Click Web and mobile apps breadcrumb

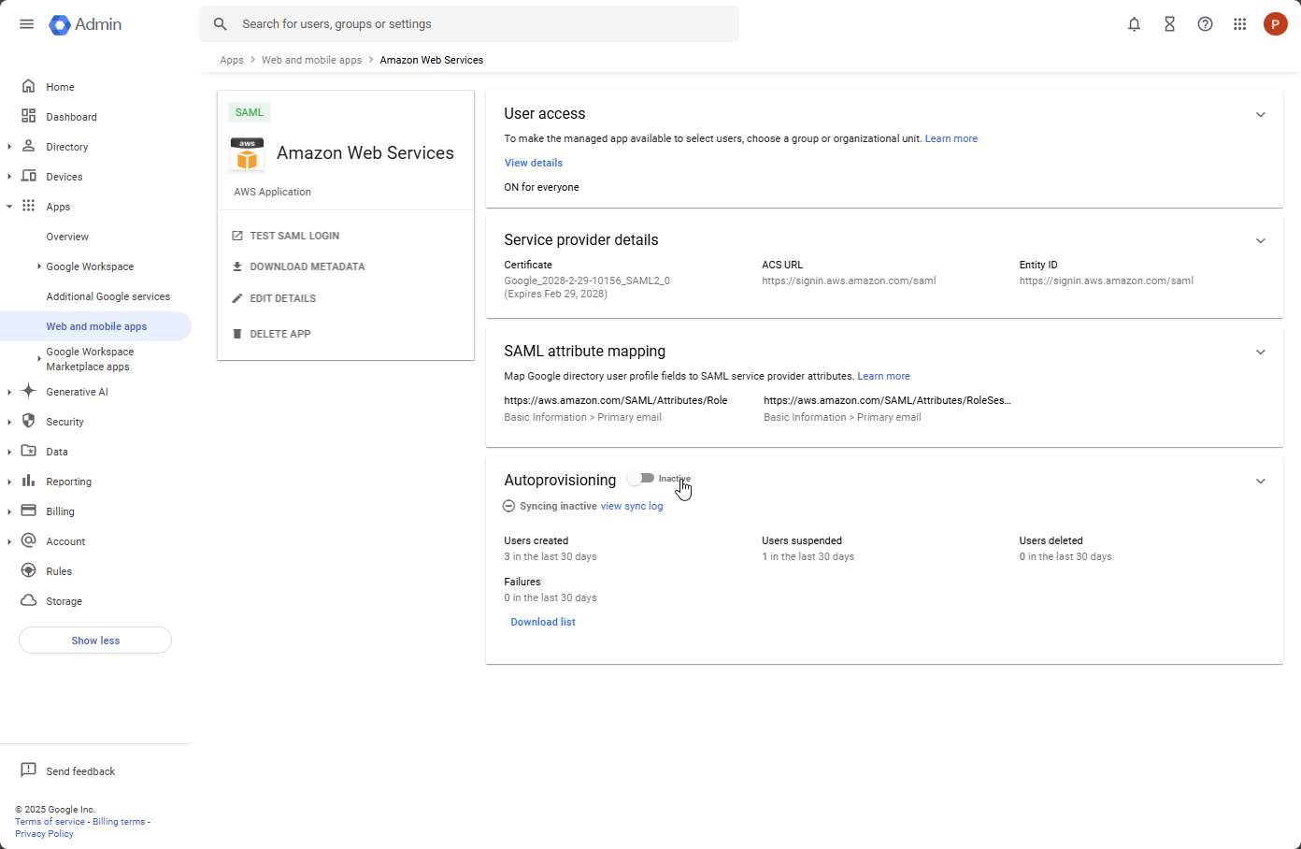tap(311, 60)
